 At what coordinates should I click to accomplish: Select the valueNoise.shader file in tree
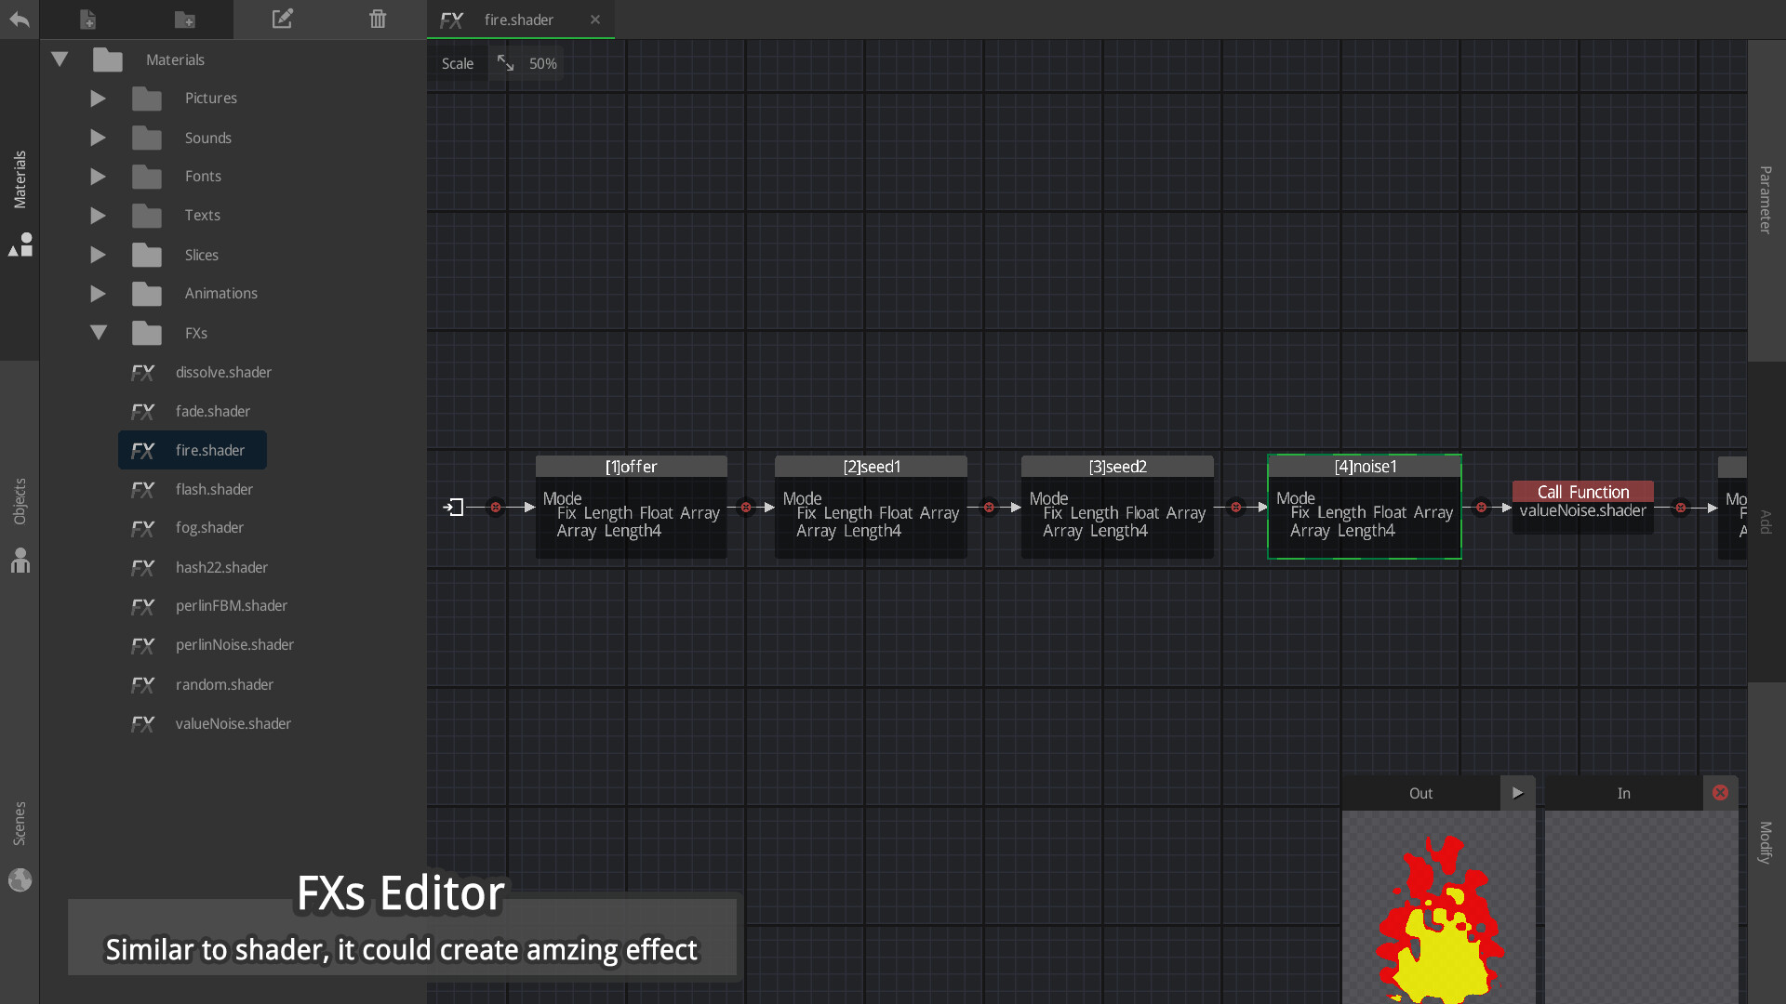(x=233, y=723)
